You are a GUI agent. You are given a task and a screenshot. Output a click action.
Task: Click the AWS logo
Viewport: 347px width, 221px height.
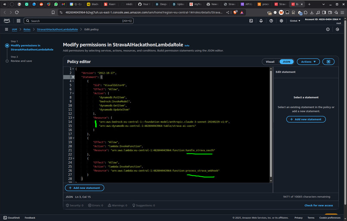[x=7, y=21]
